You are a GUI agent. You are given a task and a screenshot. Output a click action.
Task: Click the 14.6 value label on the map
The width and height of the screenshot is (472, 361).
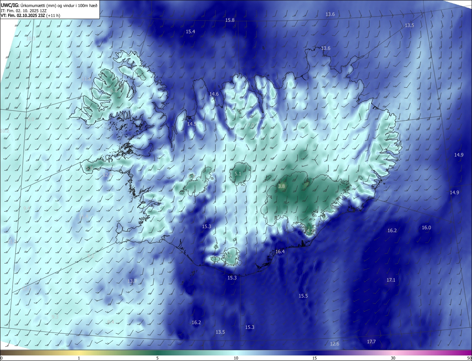pyautogui.click(x=214, y=94)
